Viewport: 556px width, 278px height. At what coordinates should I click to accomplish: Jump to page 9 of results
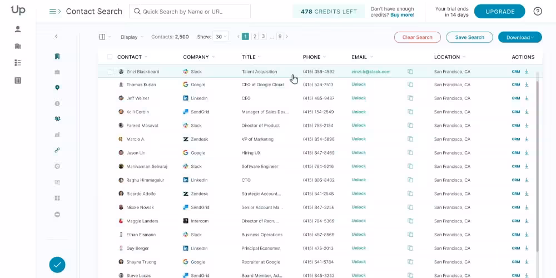pos(280,37)
